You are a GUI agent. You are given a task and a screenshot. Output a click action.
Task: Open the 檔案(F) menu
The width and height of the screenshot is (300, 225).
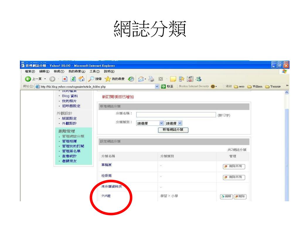[x=30, y=71]
